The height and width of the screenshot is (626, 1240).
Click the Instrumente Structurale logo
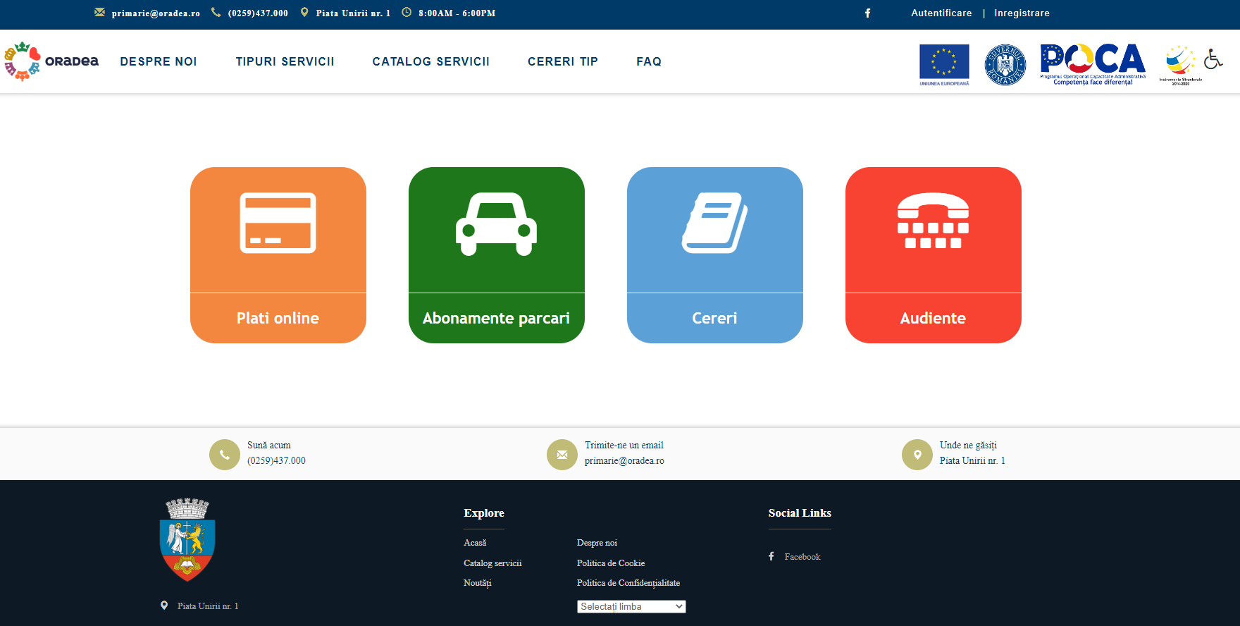(x=1180, y=64)
